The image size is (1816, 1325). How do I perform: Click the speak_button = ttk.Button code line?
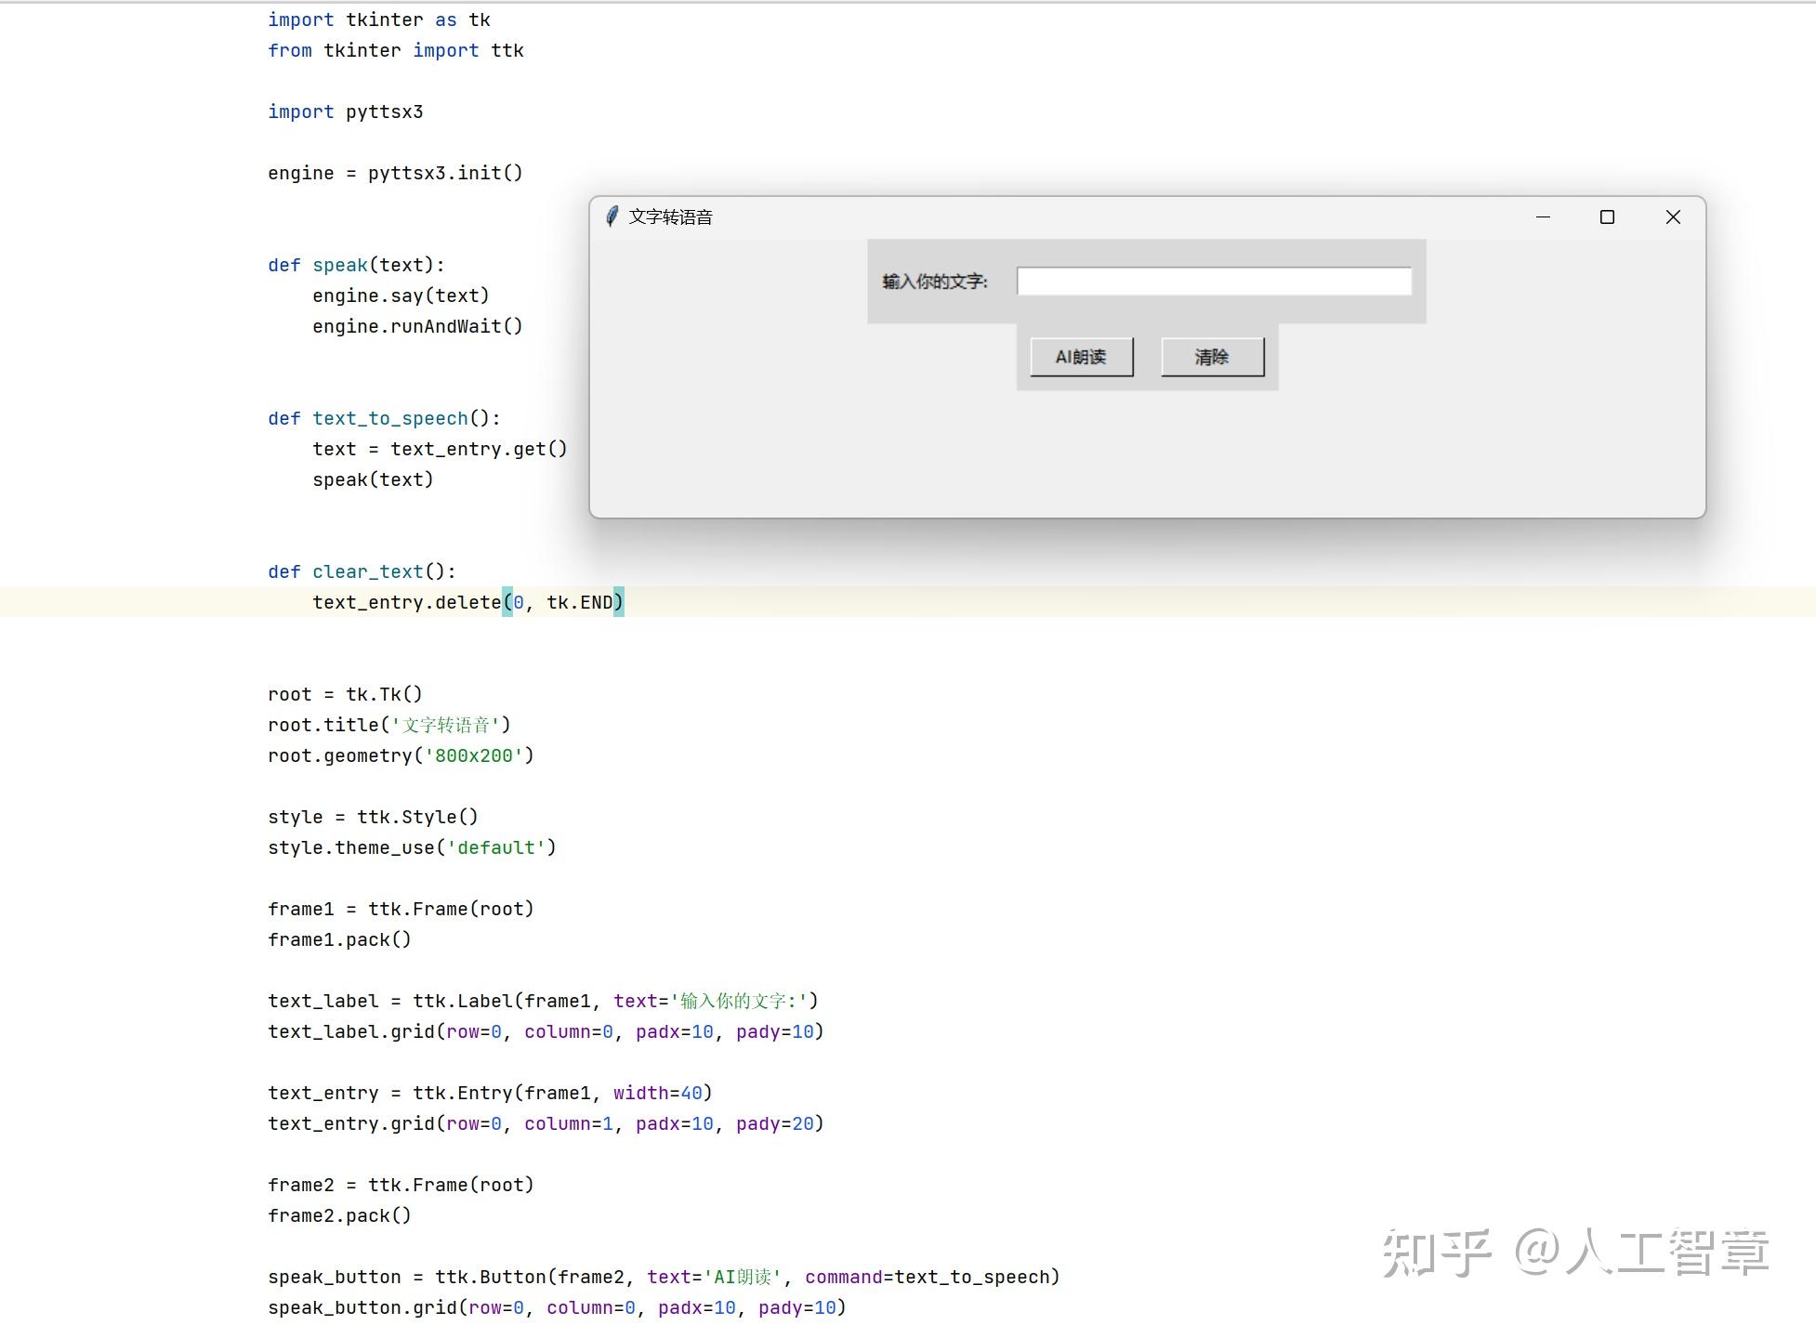[x=664, y=1277]
